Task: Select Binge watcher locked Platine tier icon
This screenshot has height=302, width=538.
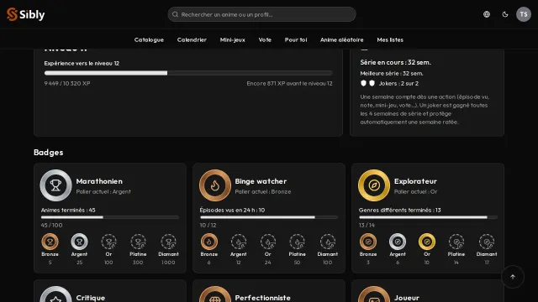Action: [297, 242]
